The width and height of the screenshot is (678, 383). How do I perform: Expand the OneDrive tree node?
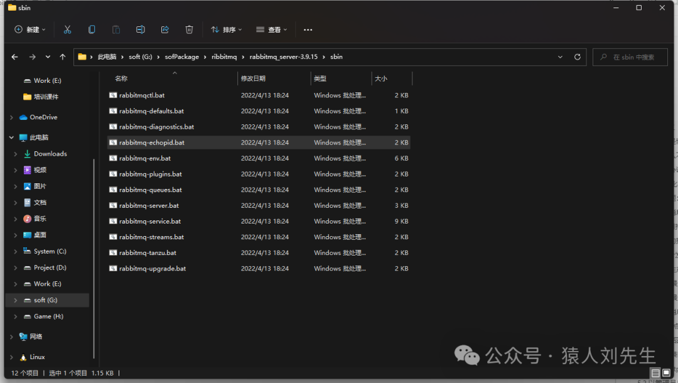point(12,117)
